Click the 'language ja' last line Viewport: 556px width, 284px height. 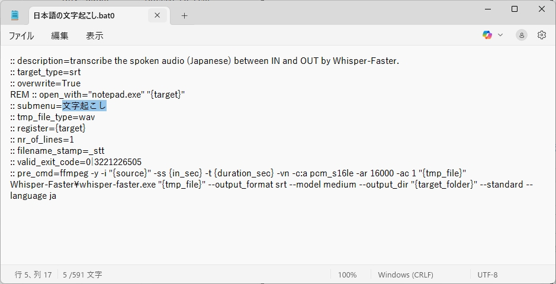(x=33, y=196)
